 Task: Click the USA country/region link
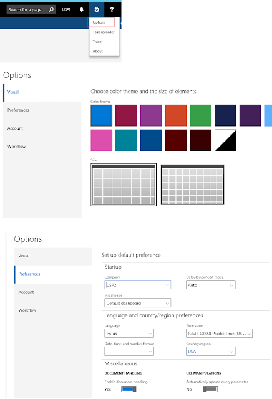coord(192,352)
